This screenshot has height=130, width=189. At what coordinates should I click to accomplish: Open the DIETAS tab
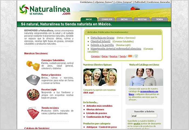(x=124, y=19)
